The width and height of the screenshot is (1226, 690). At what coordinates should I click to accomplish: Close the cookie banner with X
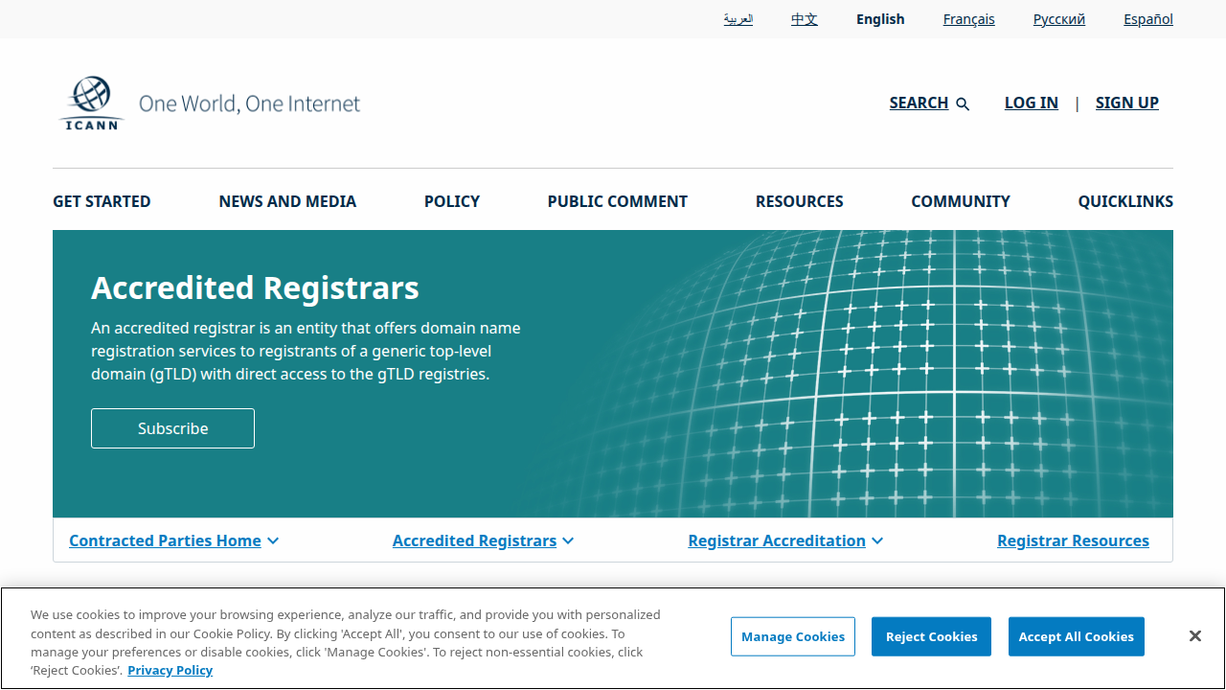click(1194, 636)
